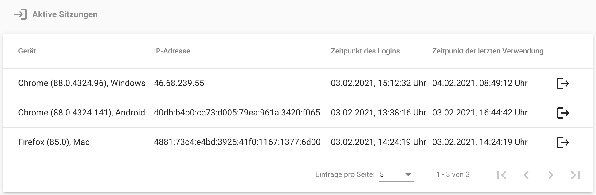Go to the previous page
The height and width of the screenshot is (195, 596).
[526, 175]
